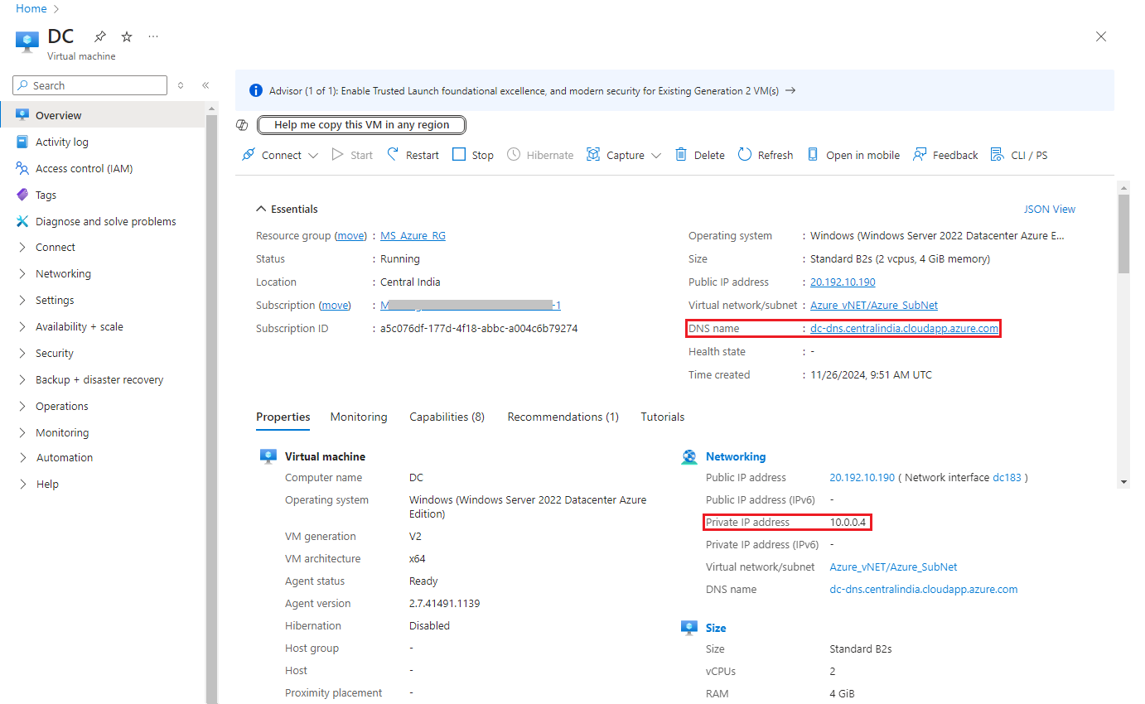Open the Capture dropdown arrow
The image size is (1145, 704).
coord(656,156)
